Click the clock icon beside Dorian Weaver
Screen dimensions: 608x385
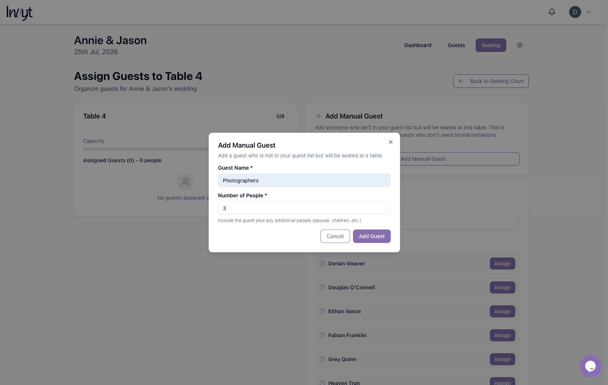[x=322, y=264]
